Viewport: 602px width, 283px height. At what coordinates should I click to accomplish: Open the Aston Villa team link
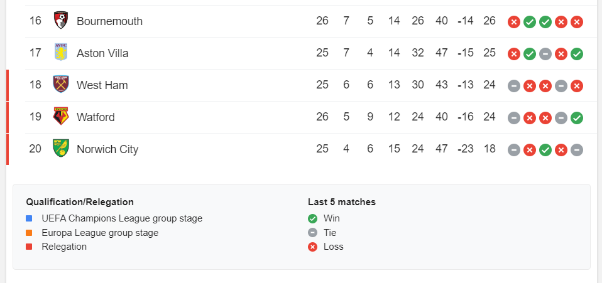pos(102,53)
